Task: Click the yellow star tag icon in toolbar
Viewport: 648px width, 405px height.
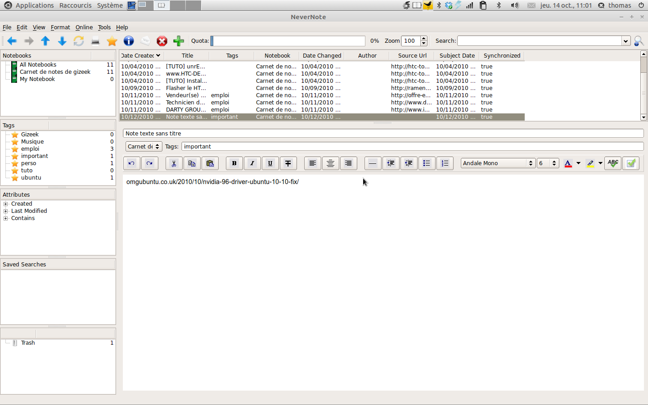Action: click(112, 41)
